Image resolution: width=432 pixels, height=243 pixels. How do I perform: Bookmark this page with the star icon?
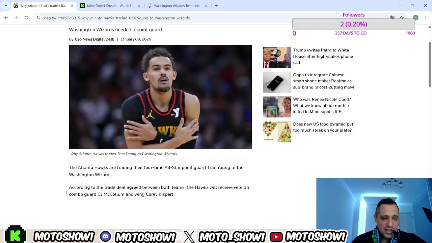[x=402, y=18]
